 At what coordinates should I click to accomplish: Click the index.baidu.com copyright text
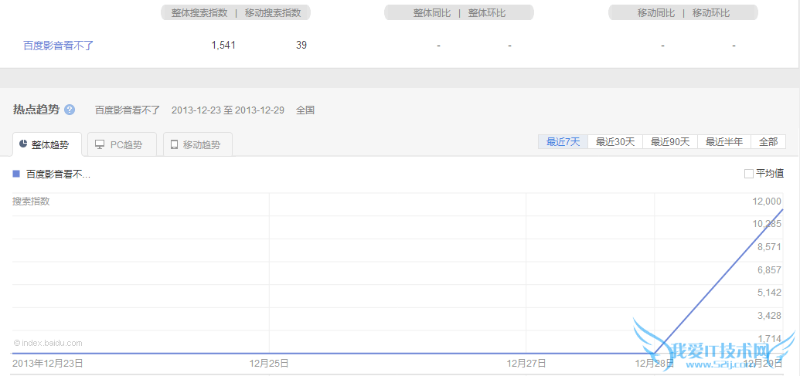[48, 344]
